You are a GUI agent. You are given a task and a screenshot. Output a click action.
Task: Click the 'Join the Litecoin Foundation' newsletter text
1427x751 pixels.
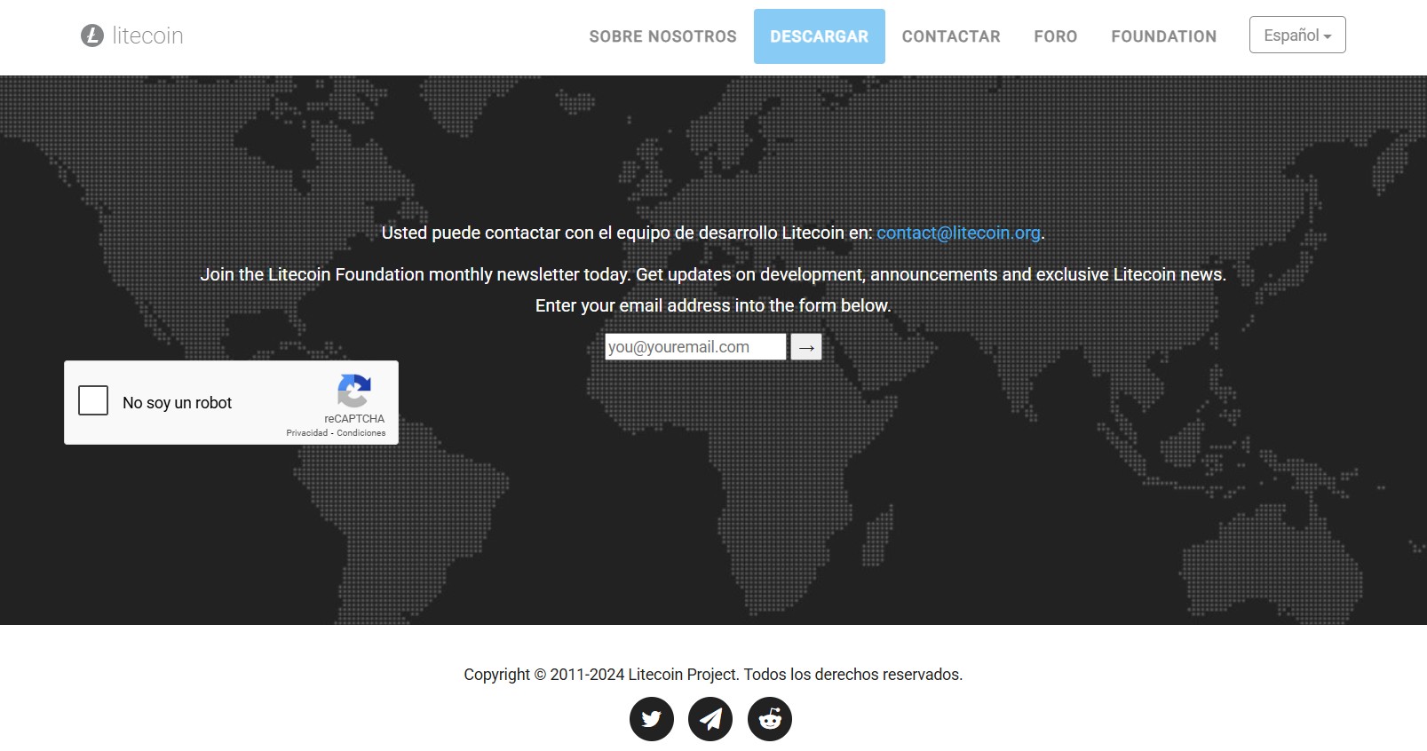click(x=713, y=274)
